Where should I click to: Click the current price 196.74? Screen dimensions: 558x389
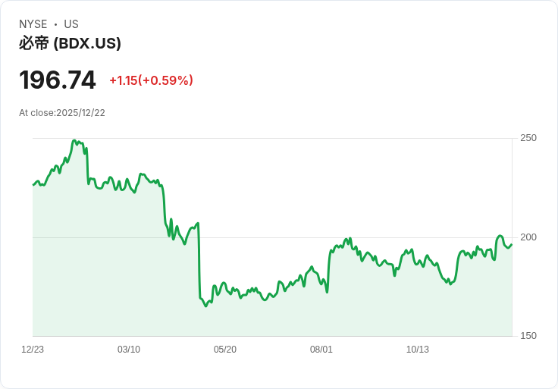(58, 80)
